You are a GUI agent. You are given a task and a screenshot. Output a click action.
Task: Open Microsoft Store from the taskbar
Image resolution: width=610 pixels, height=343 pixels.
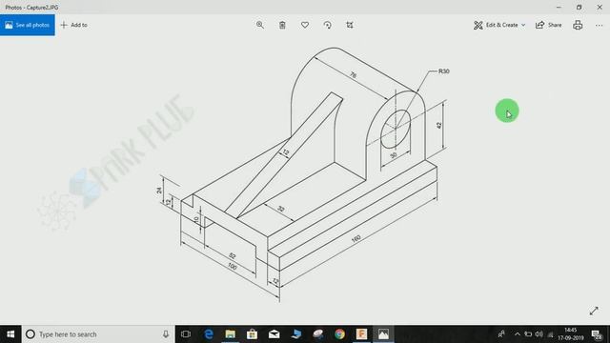252,334
